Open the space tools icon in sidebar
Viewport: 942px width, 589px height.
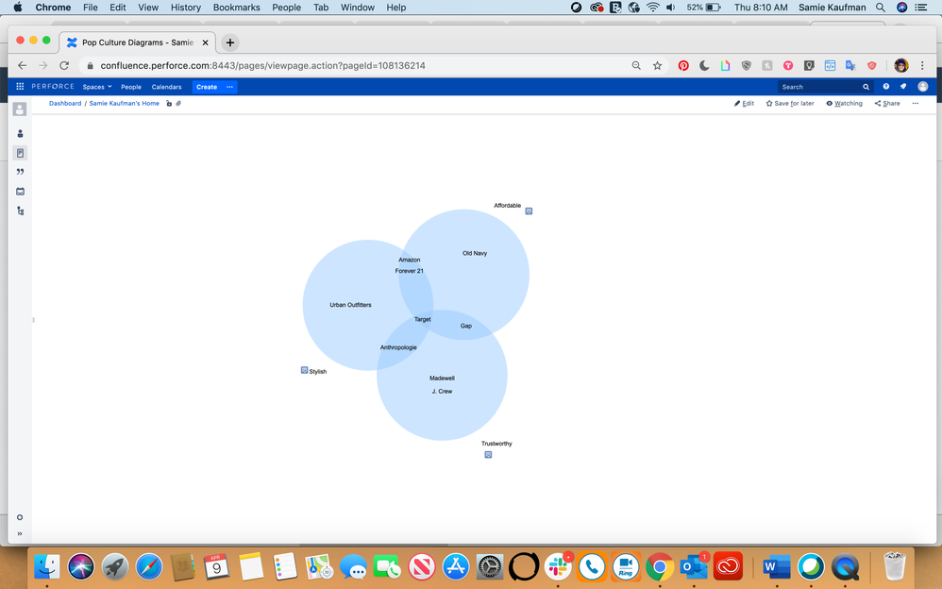tap(20, 517)
